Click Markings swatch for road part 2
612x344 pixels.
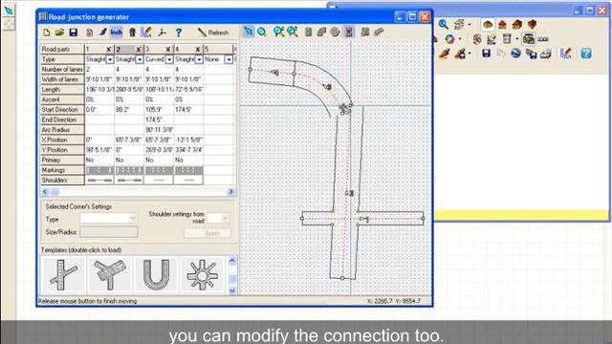click(129, 170)
